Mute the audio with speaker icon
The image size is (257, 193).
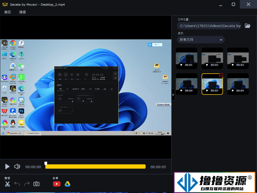click(x=17, y=167)
